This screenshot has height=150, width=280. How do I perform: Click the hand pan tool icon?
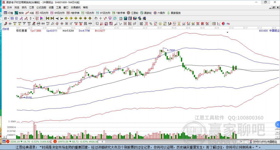click(x=96, y=18)
